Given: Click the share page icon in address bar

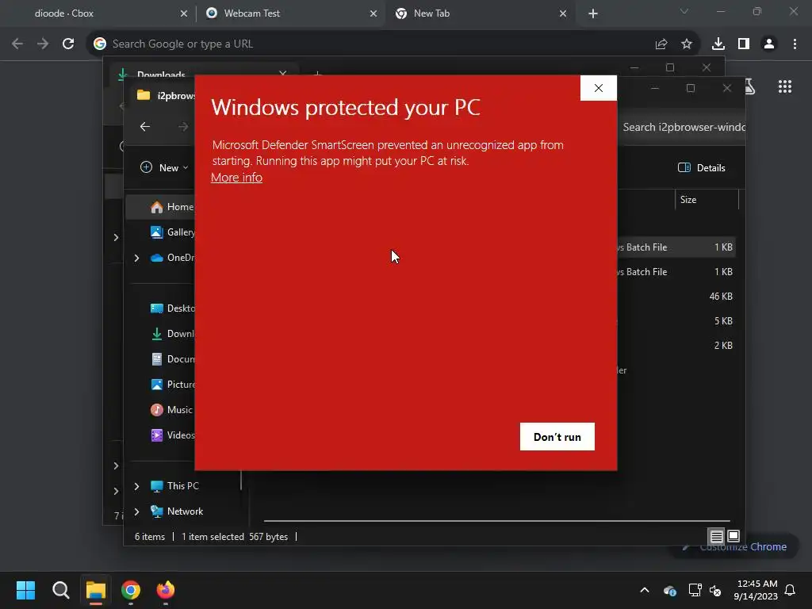Looking at the screenshot, I should click(x=661, y=44).
